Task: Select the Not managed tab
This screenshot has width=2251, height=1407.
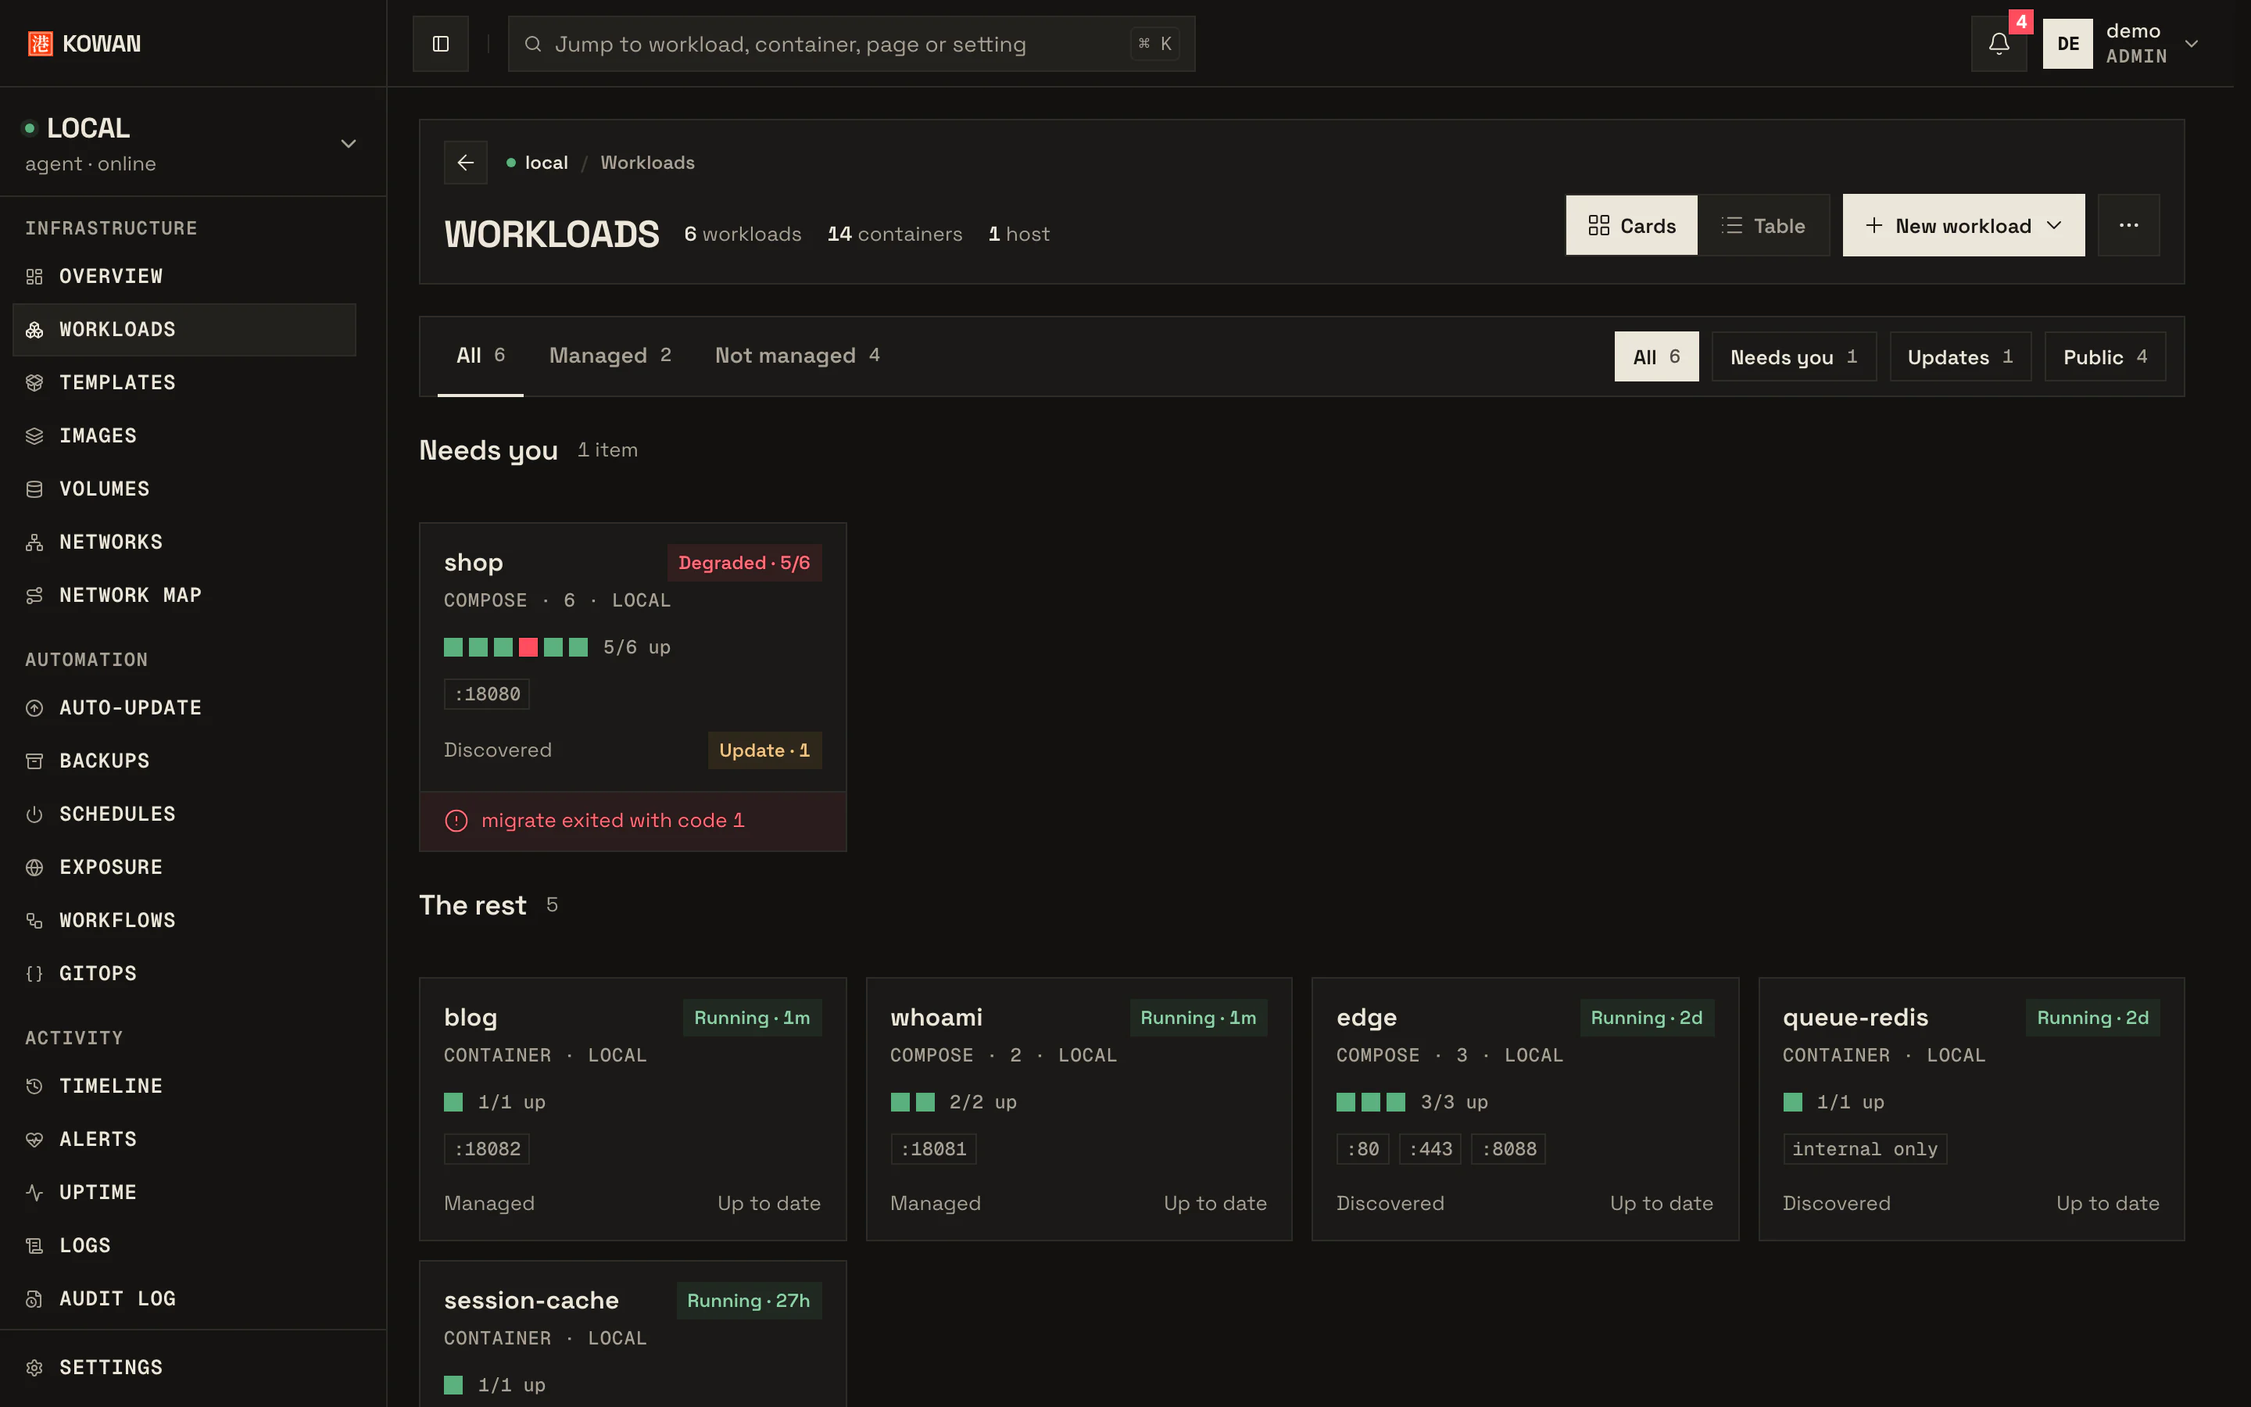Action: point(797,356)
